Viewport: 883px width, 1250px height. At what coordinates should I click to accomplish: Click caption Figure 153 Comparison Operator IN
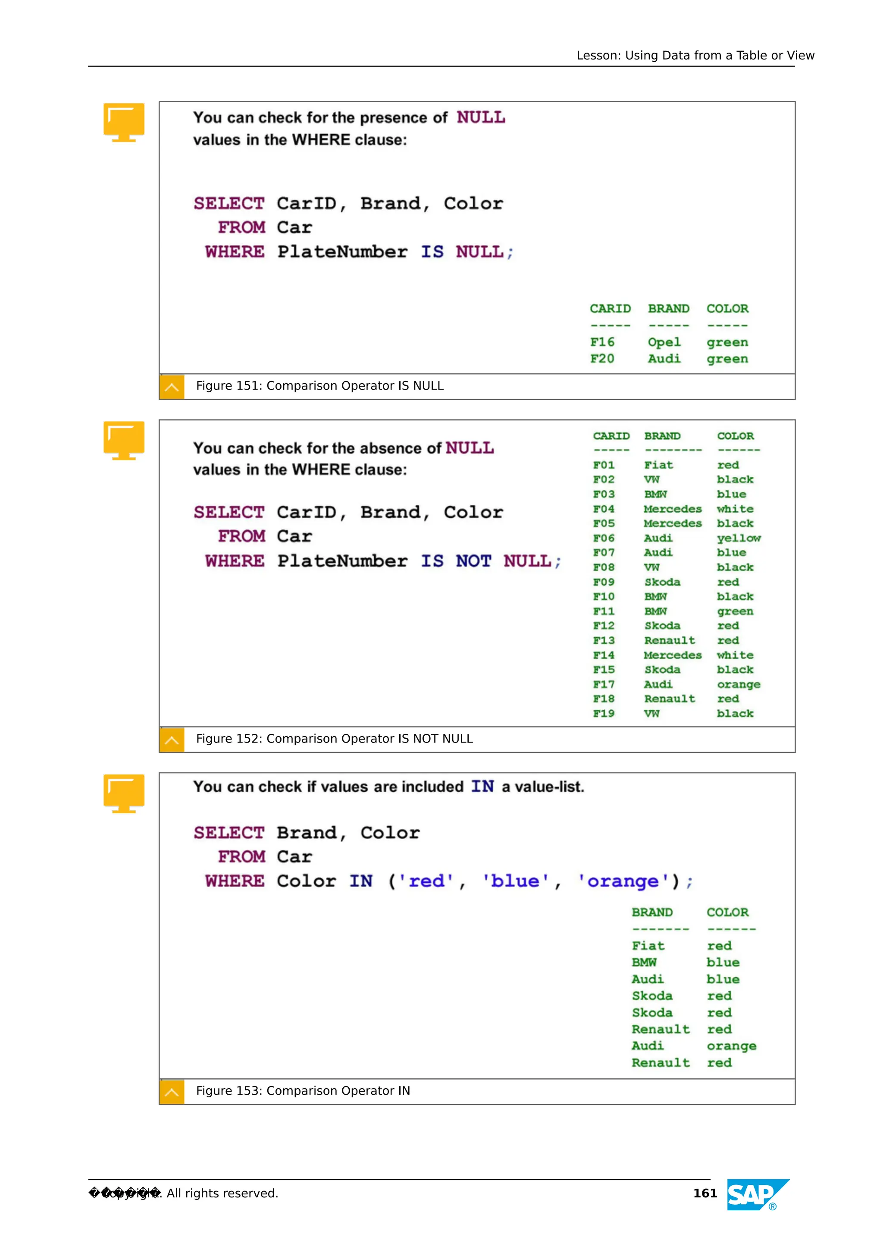303,1091
